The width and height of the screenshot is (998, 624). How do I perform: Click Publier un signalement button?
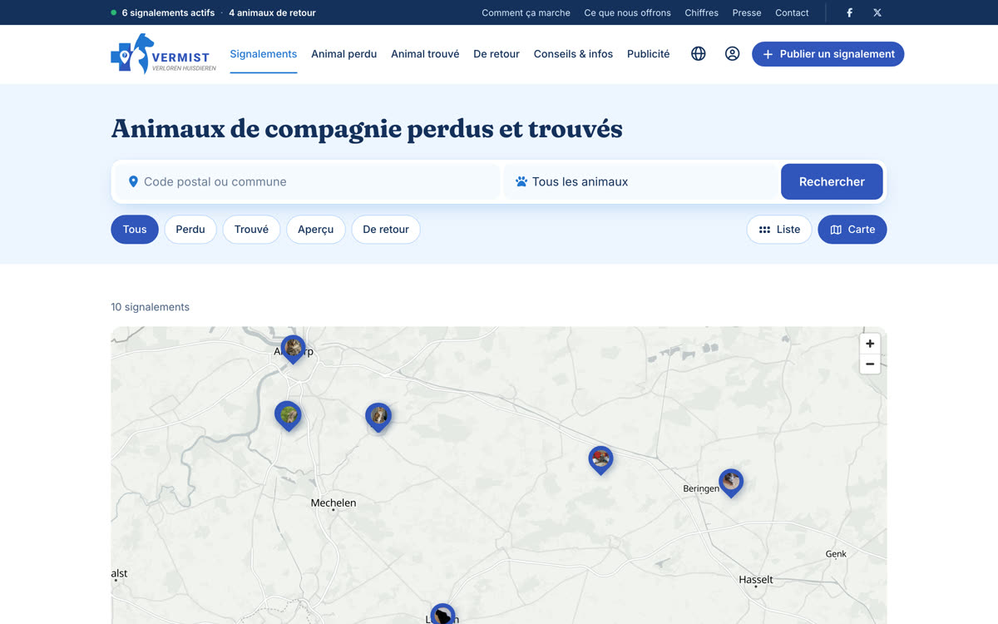pyautogui.click(x=828, y=54)
